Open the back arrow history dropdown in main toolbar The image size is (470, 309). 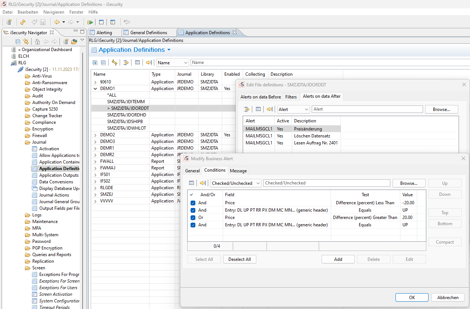[64, 22]
